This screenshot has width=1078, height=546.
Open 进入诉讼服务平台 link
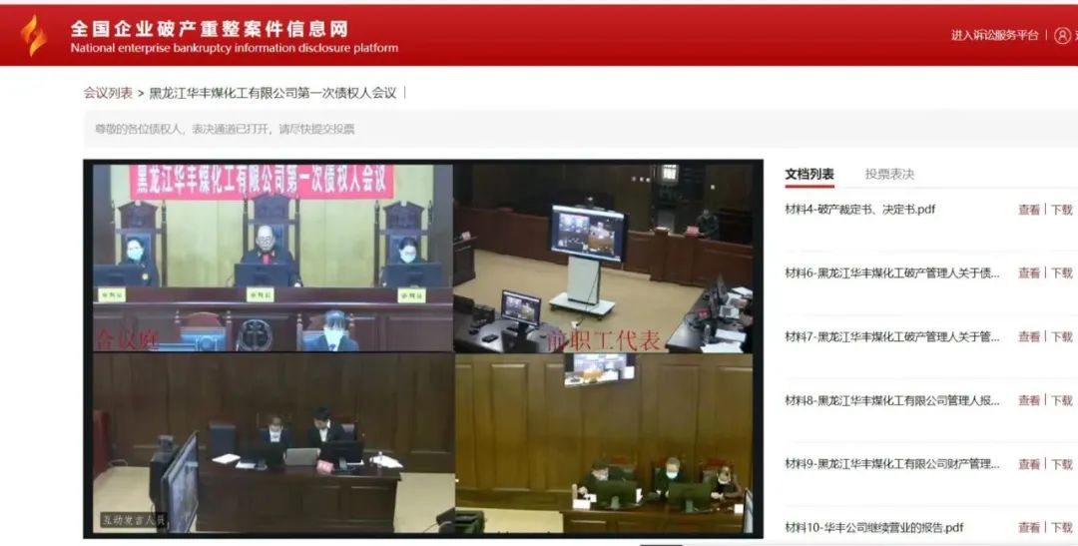tap(994, 35)
